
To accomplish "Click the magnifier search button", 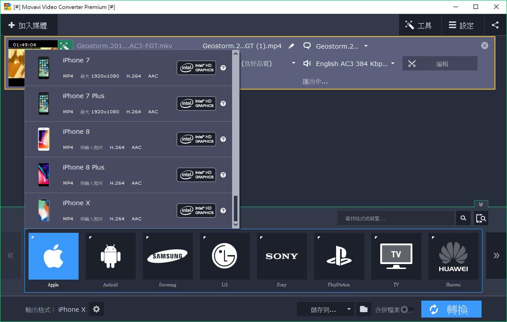I will coord(463,219).
